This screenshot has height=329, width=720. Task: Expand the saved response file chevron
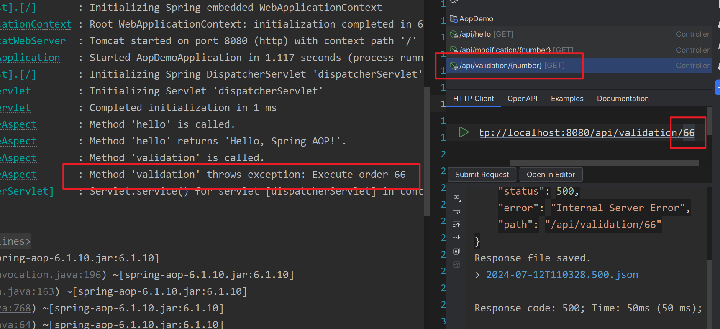tap(477, 275)
